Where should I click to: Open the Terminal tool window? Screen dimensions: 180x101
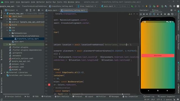click(77, 97)
